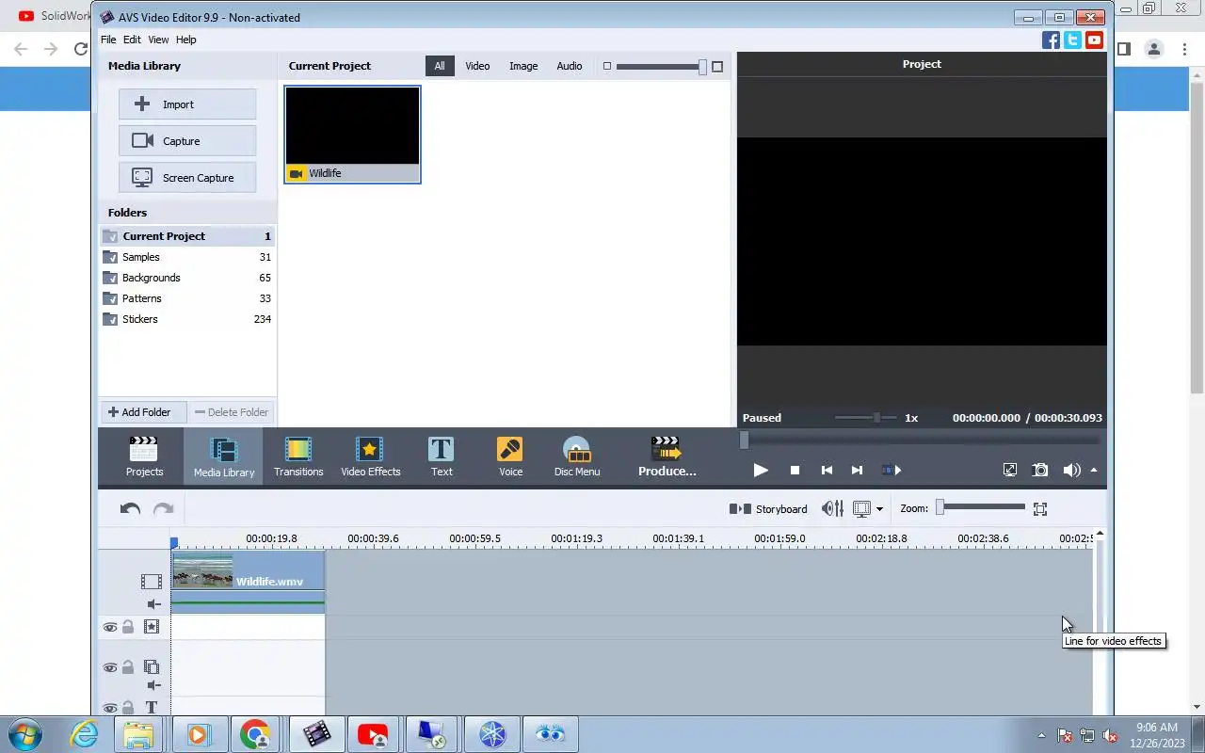The width and height of the screenshot is (1205, 753).
Task: Select the Stickers folder
Action: (187, 319)
